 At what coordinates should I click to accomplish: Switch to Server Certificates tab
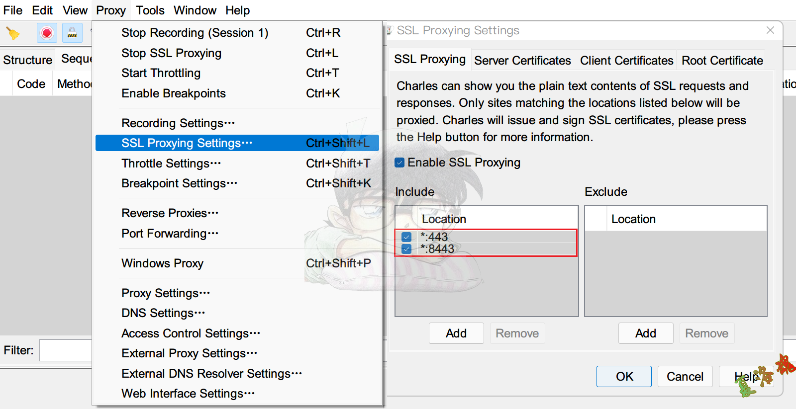coord(522,61)
